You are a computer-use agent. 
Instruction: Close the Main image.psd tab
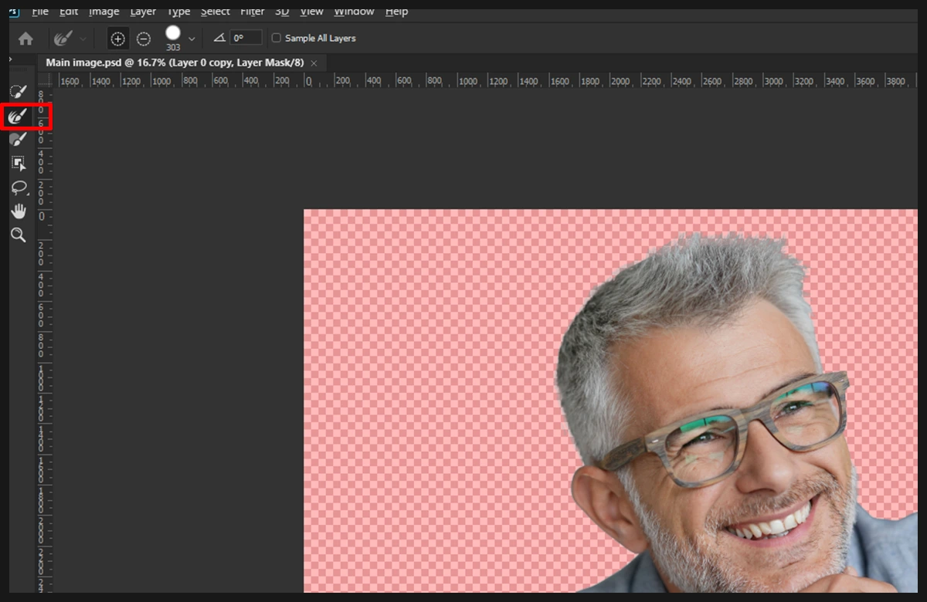click(x=314, y=63)
